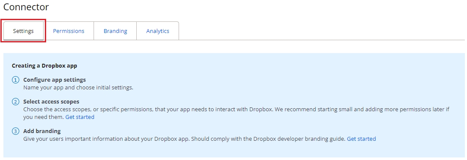
Task: Click the 'Add branding' step title
Action: [x=42, y=131]
